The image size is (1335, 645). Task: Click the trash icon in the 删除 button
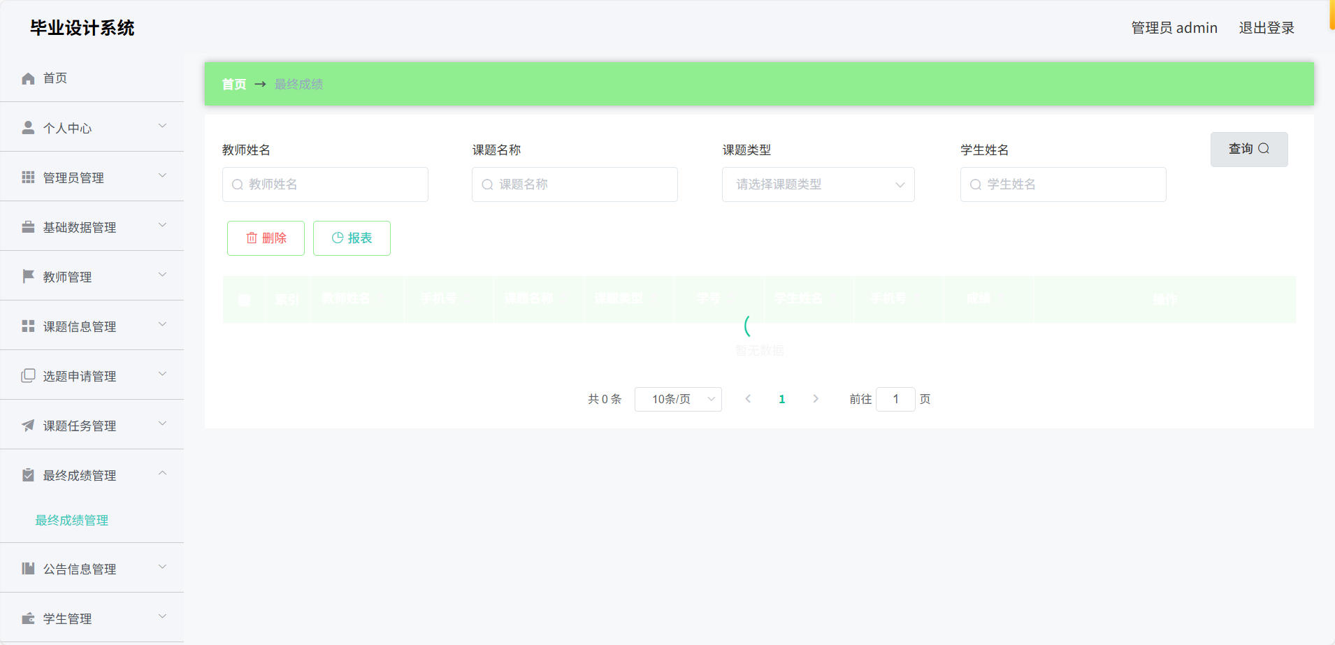click(x=252, y=238)
